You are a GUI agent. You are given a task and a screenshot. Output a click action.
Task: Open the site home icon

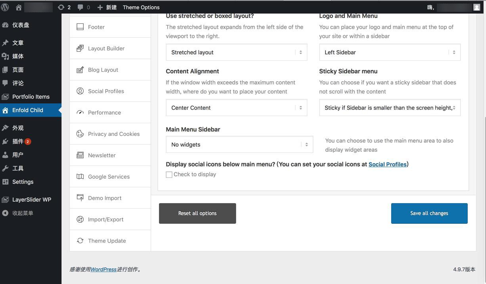pos(19,7)
